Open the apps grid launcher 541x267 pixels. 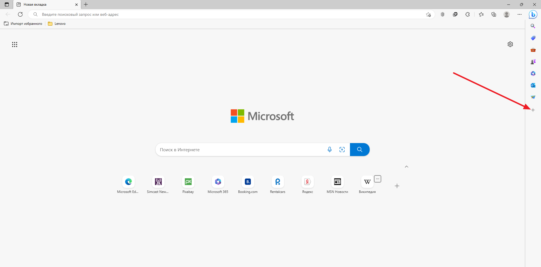15,44
